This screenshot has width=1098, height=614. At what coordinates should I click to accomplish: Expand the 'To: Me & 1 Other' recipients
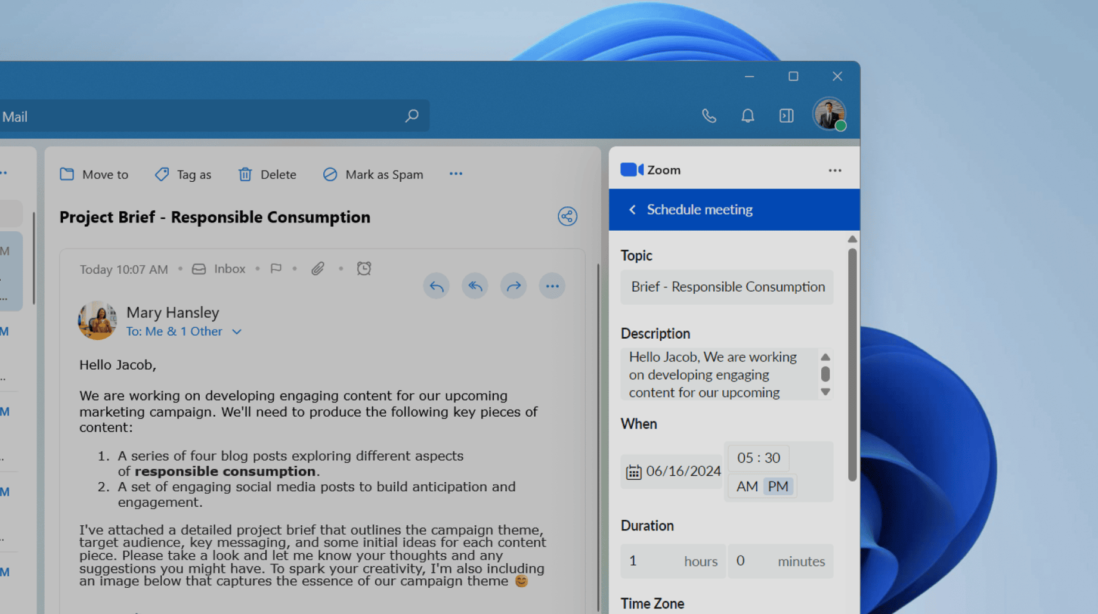(x=184, y=331)
